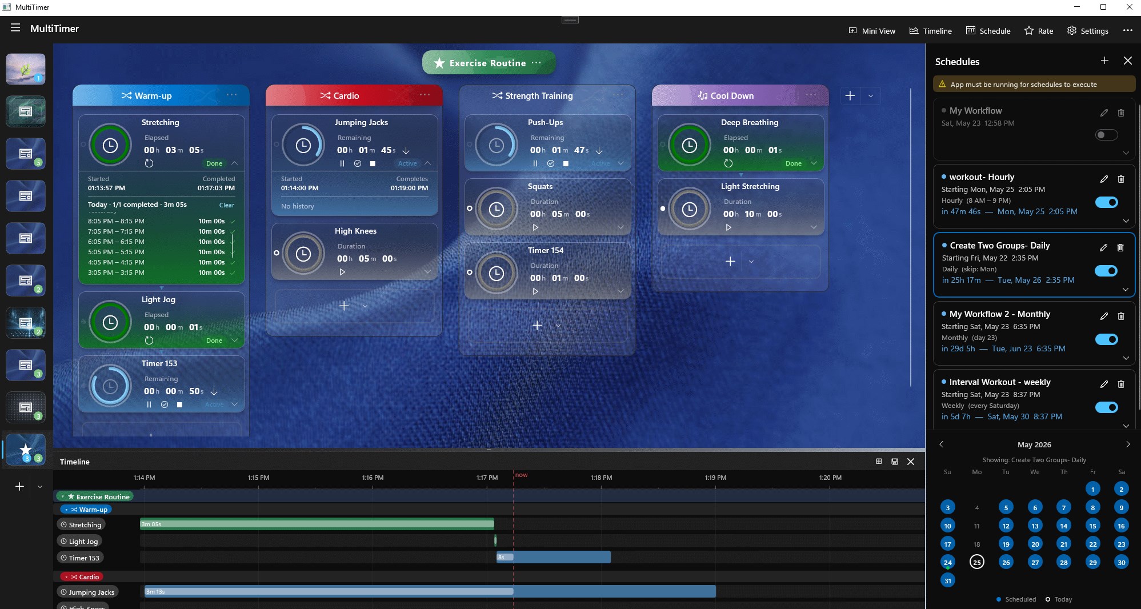
Task: Open the Schedule view
Action: [988, 31]
